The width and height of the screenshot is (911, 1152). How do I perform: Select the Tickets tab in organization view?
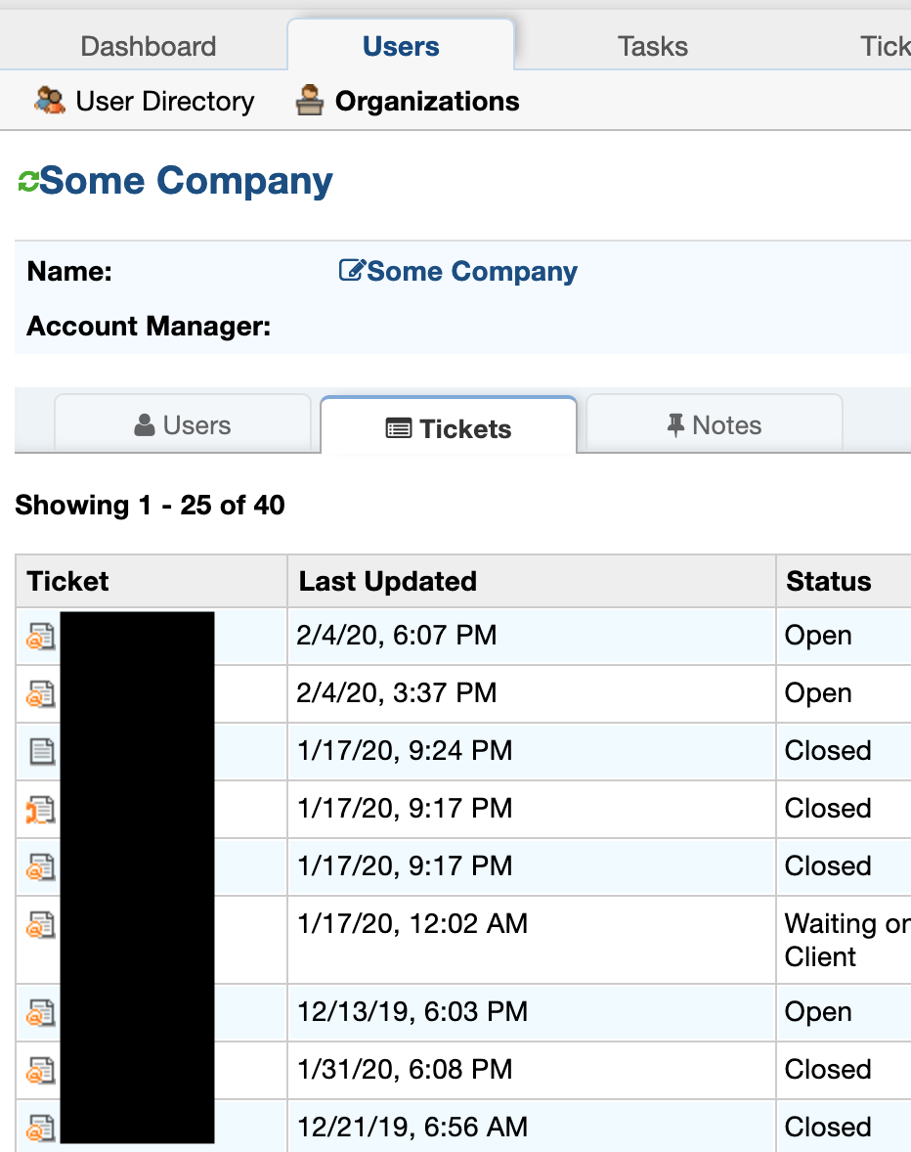449,426
